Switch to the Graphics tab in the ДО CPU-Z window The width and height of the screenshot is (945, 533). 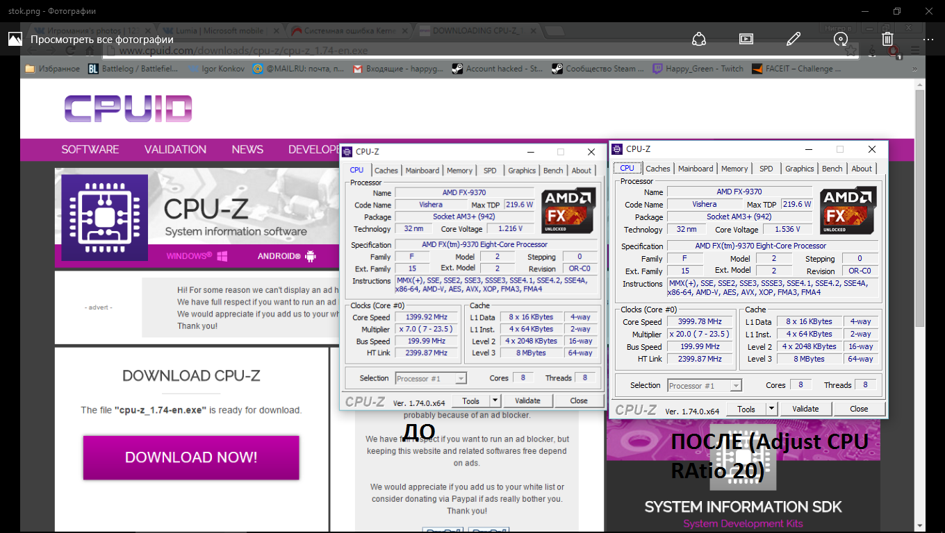(522, 171)
